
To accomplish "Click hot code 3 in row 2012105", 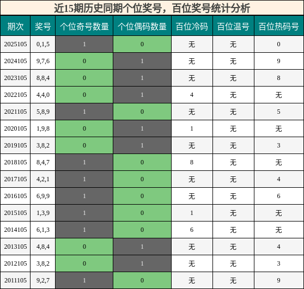I will coord(279,263).
